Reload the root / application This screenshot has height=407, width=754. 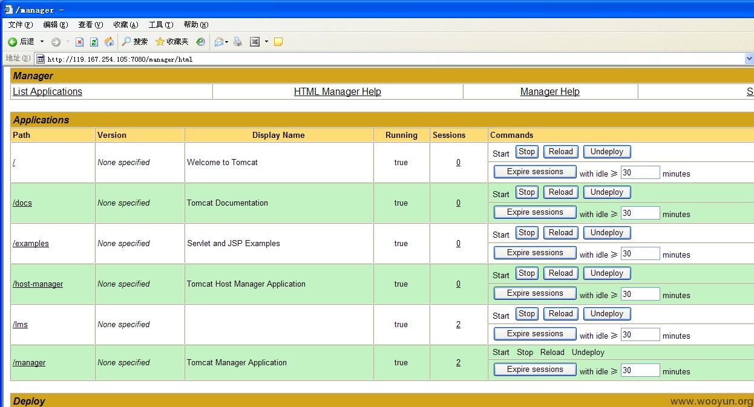pyautogui.click(x=560, y=152)
